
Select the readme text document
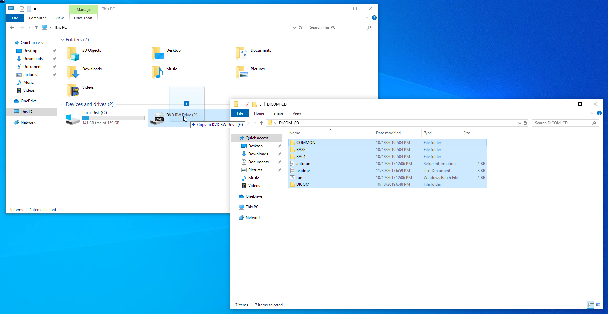pos(303,171)
